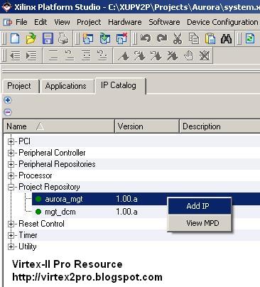Click the Find binoculars icon
Image resolution: width=260 pixels, height=287 pixels.
point(226,38)
